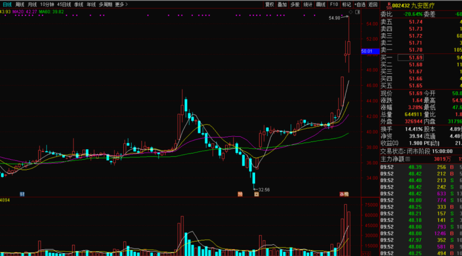The image size is (462, 256).
Task: Click the 叠加 overlay button
Action: (x=282, y=4)
